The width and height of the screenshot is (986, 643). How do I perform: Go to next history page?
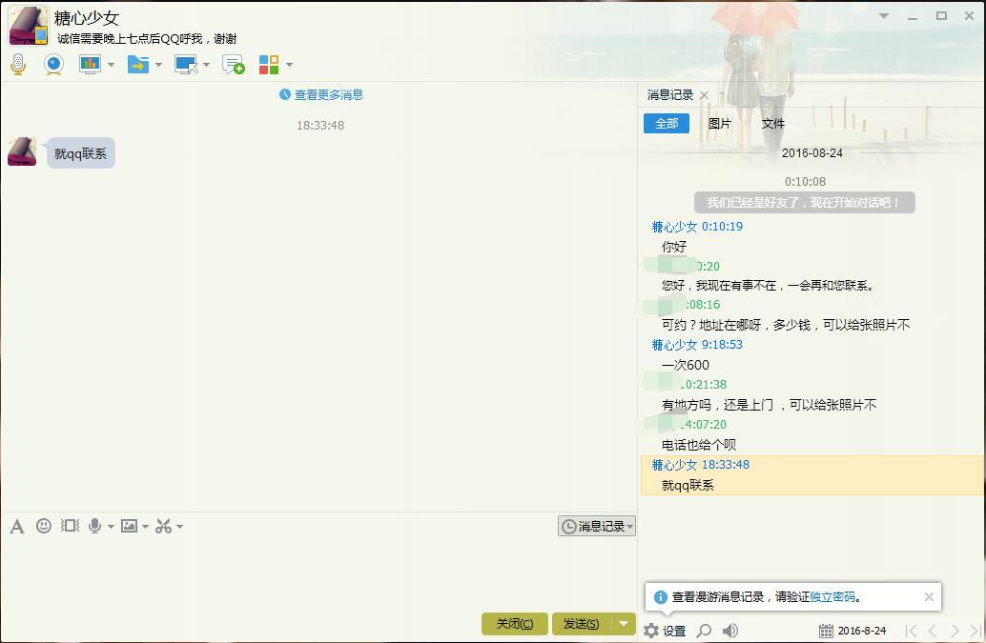pyautogui.click(x=955, y=631)
